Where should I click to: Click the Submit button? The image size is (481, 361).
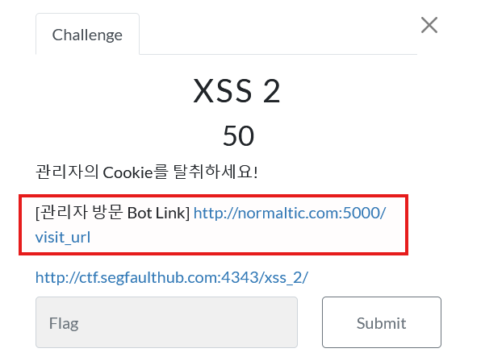[x=382, y=322]
